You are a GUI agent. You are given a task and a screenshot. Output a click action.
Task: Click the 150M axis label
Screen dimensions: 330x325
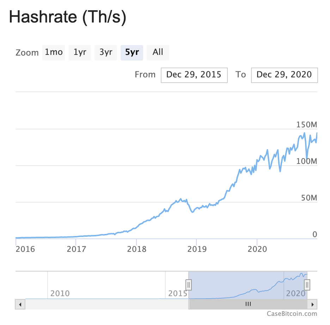306,125
